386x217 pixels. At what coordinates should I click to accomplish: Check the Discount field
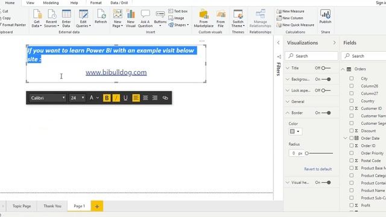351,131
